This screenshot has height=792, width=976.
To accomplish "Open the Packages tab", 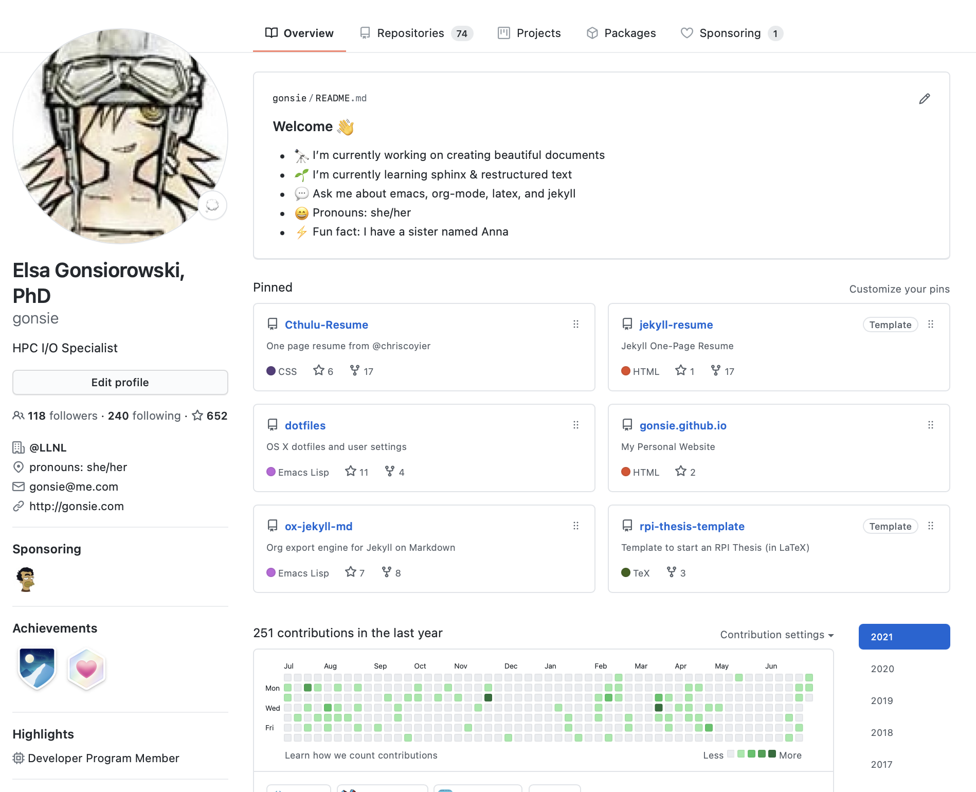I will point(621,33).
